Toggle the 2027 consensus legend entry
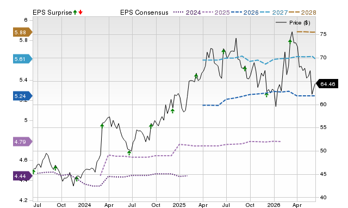Viewport: 348px width, 208px height. [274, 13]
